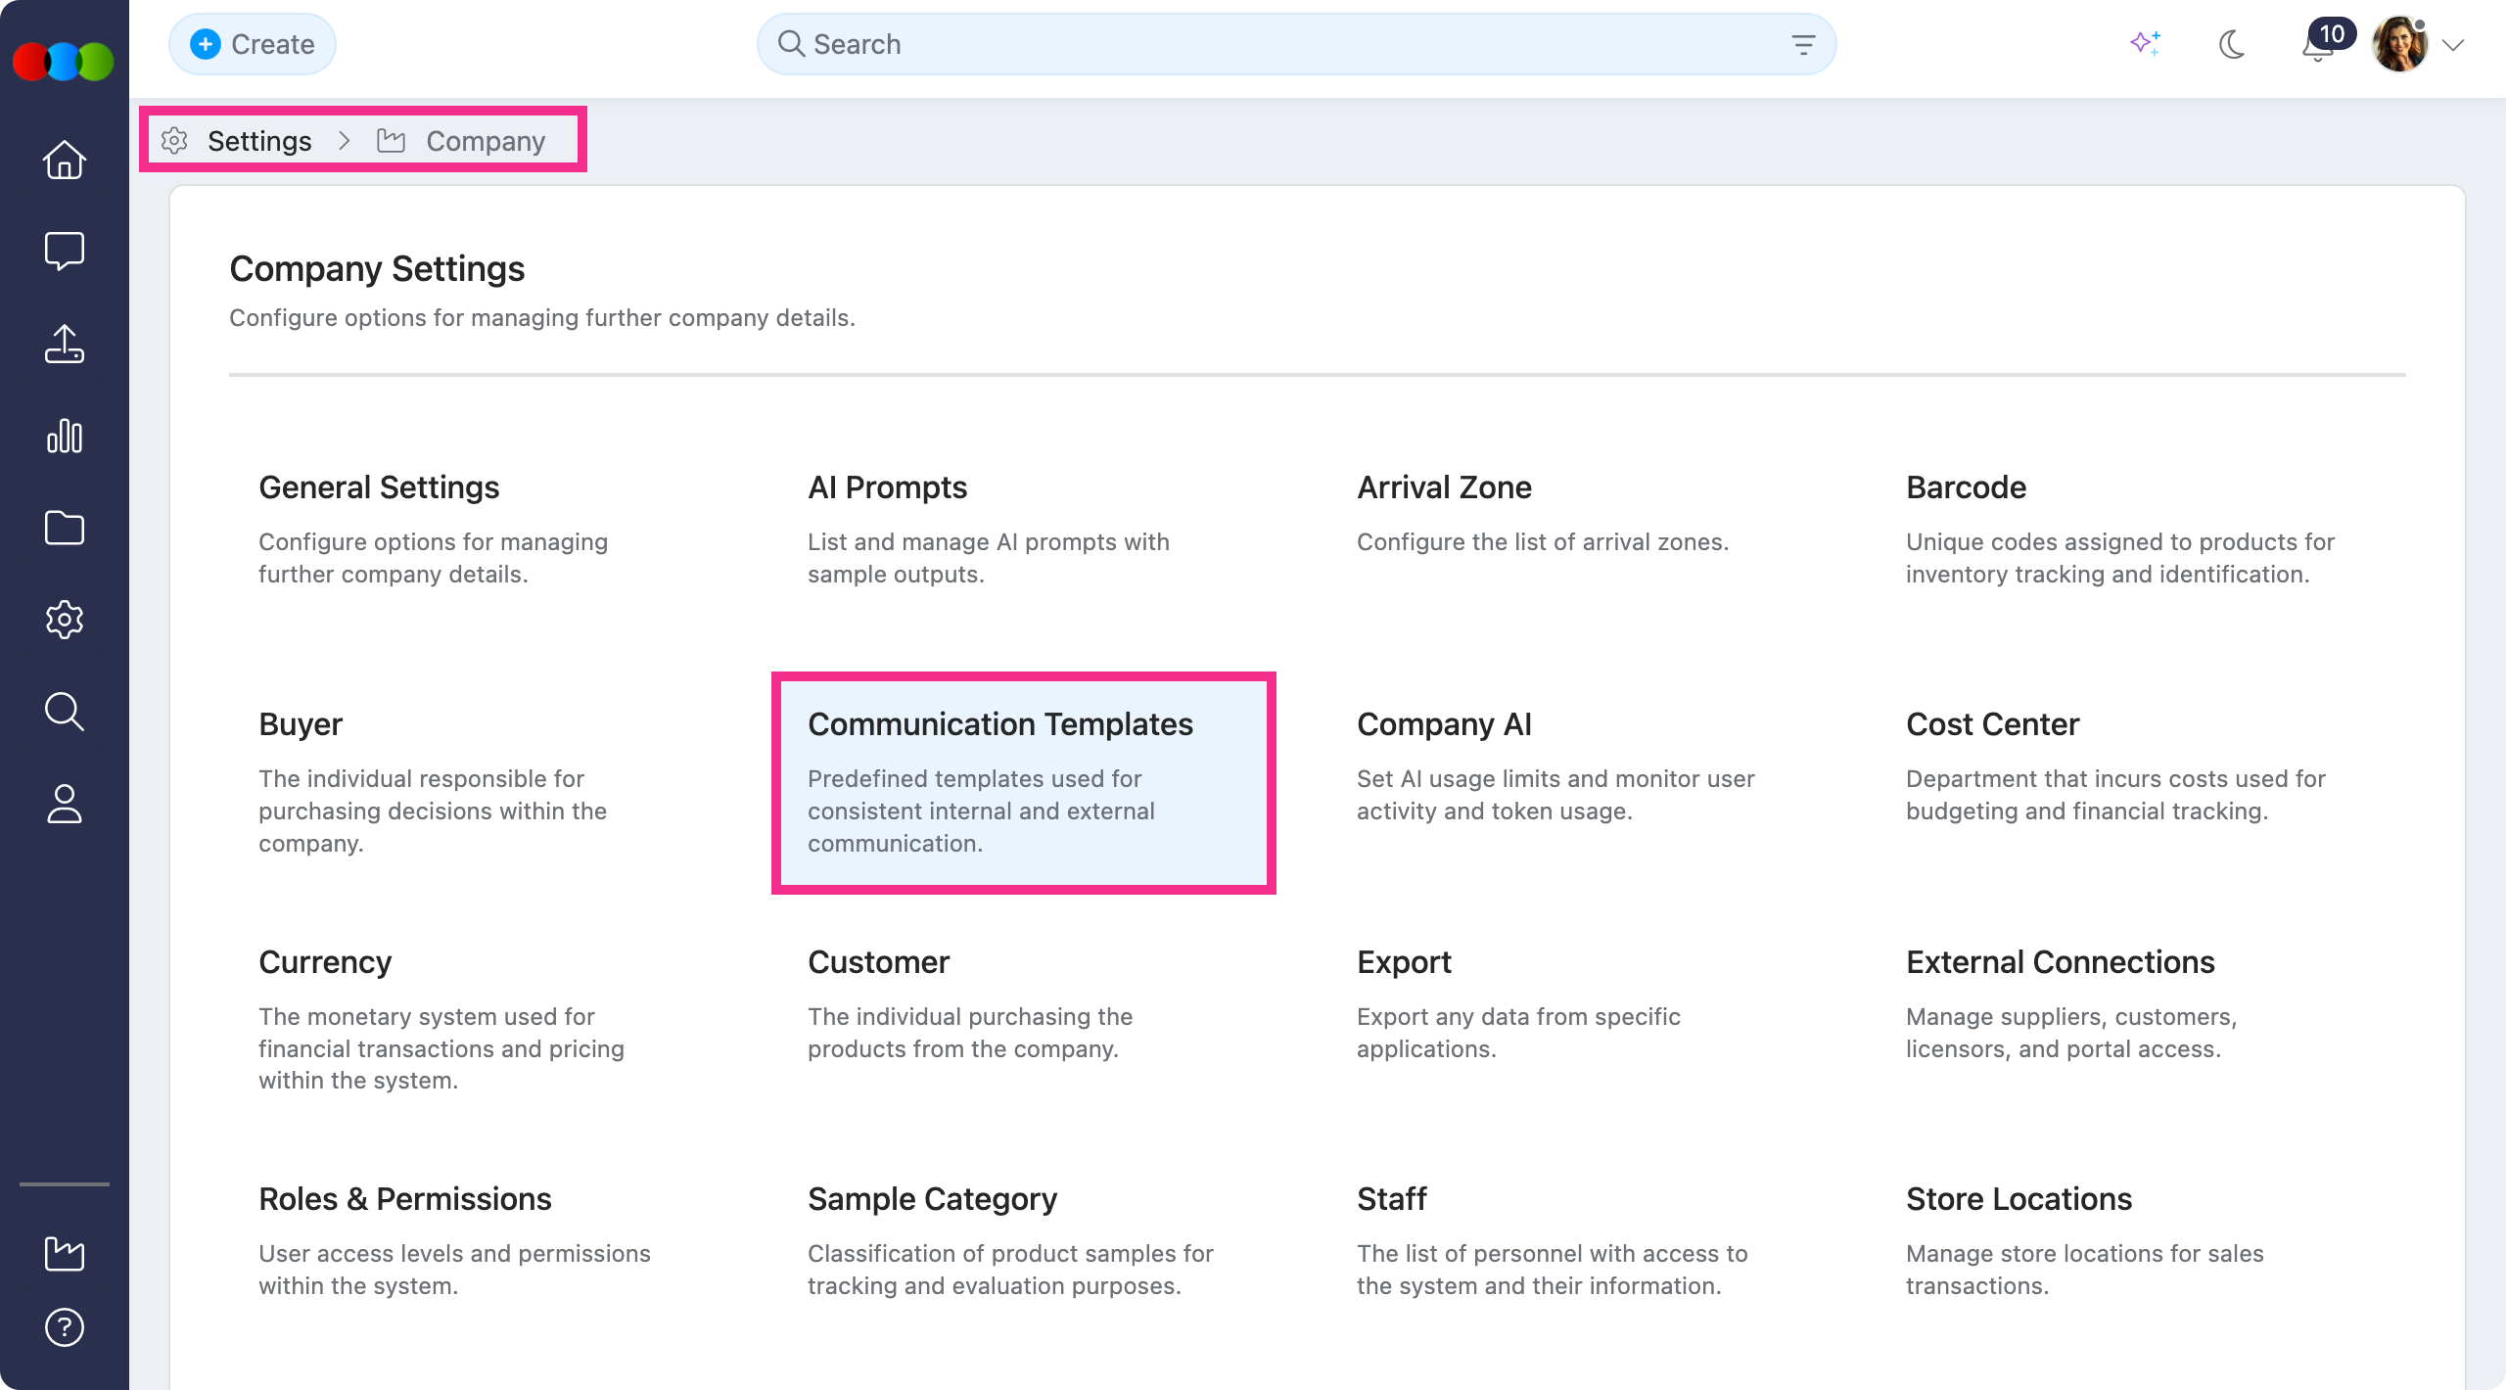Open Company AI settings

coord(1573,781)
